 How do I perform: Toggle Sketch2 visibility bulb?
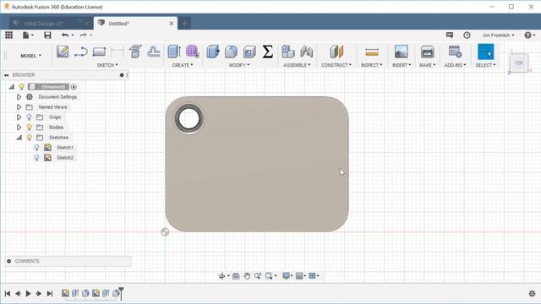pyautogui.click(x=36, y=158)
